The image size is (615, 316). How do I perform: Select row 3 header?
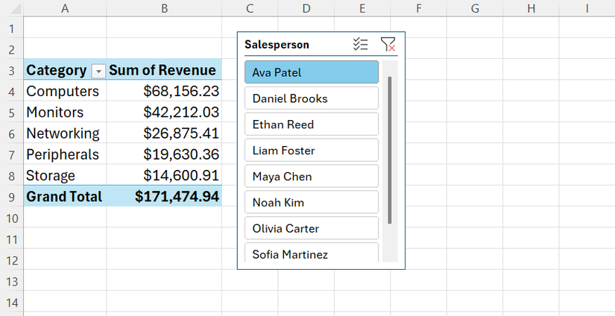(12, 70)
